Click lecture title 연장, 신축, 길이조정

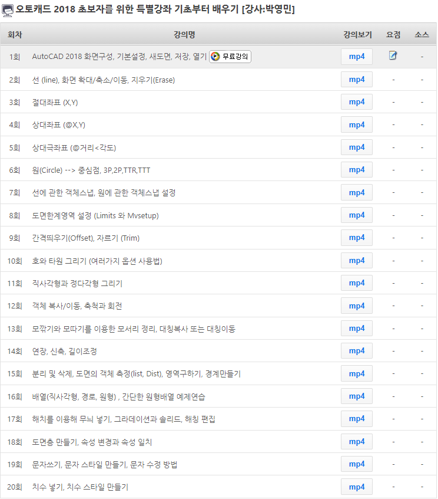tap(65, 352)
